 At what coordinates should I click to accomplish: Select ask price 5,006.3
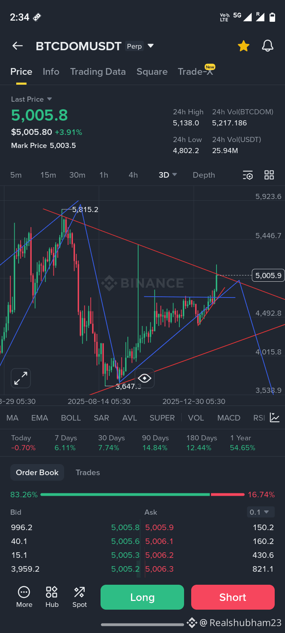(160, 569)
